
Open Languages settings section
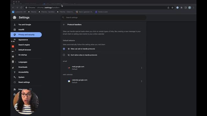pyautogui.click(x=23, y=62)
